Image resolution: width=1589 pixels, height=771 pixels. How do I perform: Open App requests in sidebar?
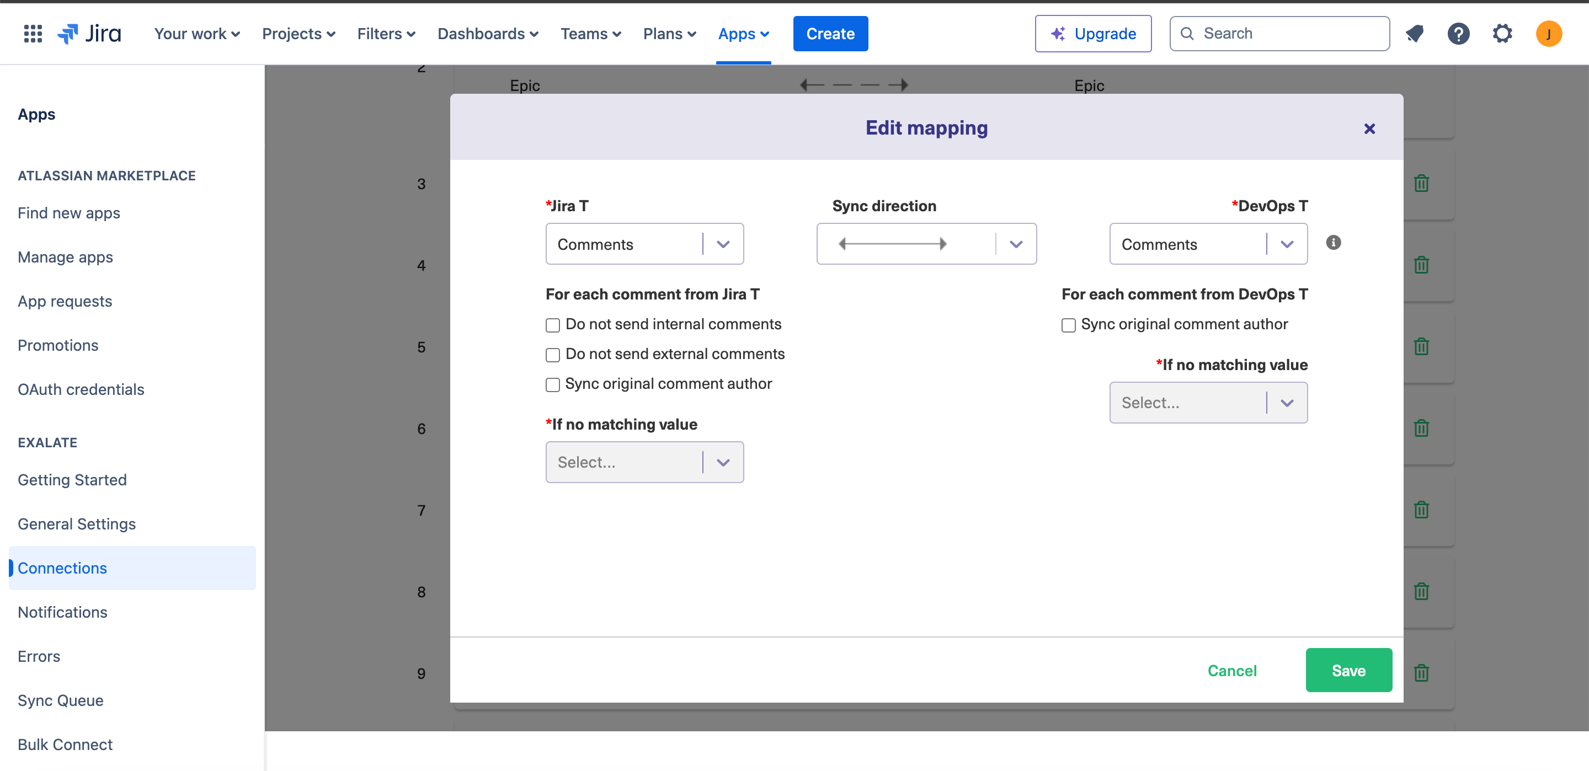[65, 301]
